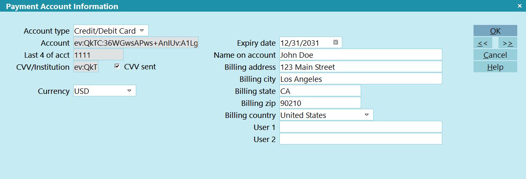The width and height of the screenshot is (526, 179).
Task: Click into the Billing city field
Action: 360,79
